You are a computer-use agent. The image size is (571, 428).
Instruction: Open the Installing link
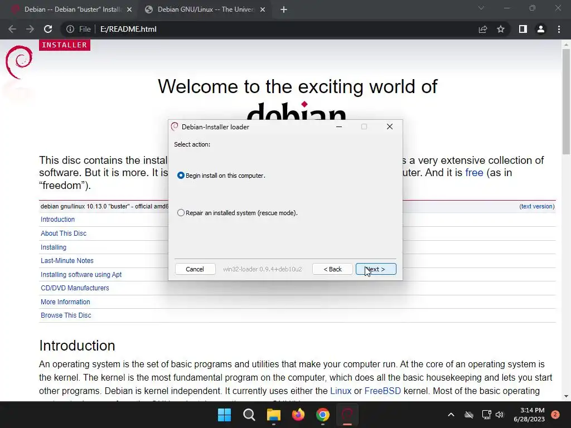coord(54,247)
